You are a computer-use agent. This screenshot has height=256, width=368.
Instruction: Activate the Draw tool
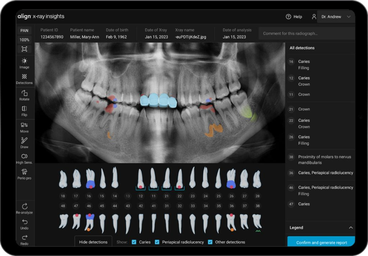(24, 143)
